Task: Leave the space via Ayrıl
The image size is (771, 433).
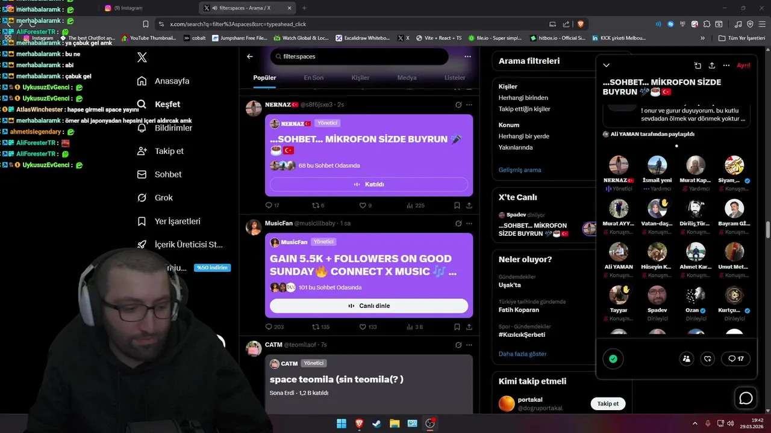Action: [x=744, y=66]
